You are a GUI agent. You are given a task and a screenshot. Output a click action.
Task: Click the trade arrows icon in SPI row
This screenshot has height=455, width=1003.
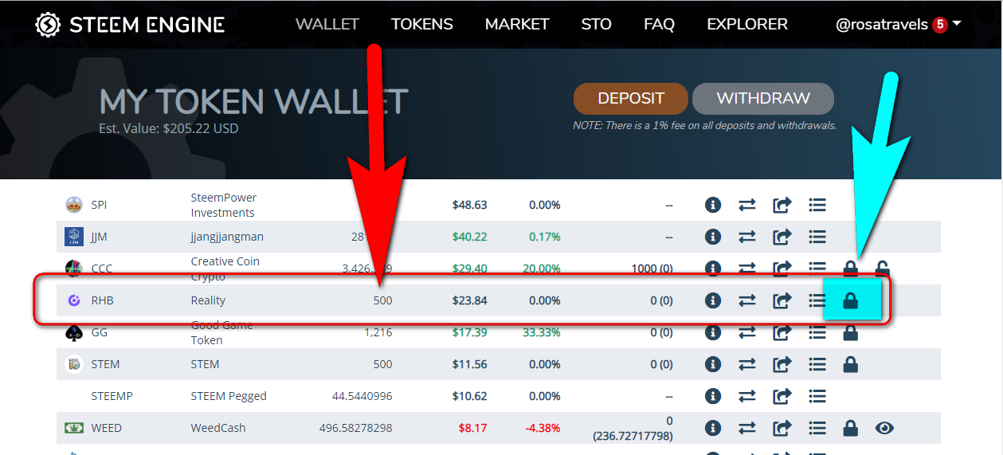747,205
